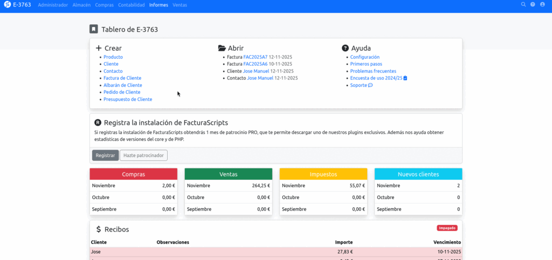Screen dimensions: 552x260
Task: Click the Octubre row in Impuestos card
Action: [x=323, y=198]
